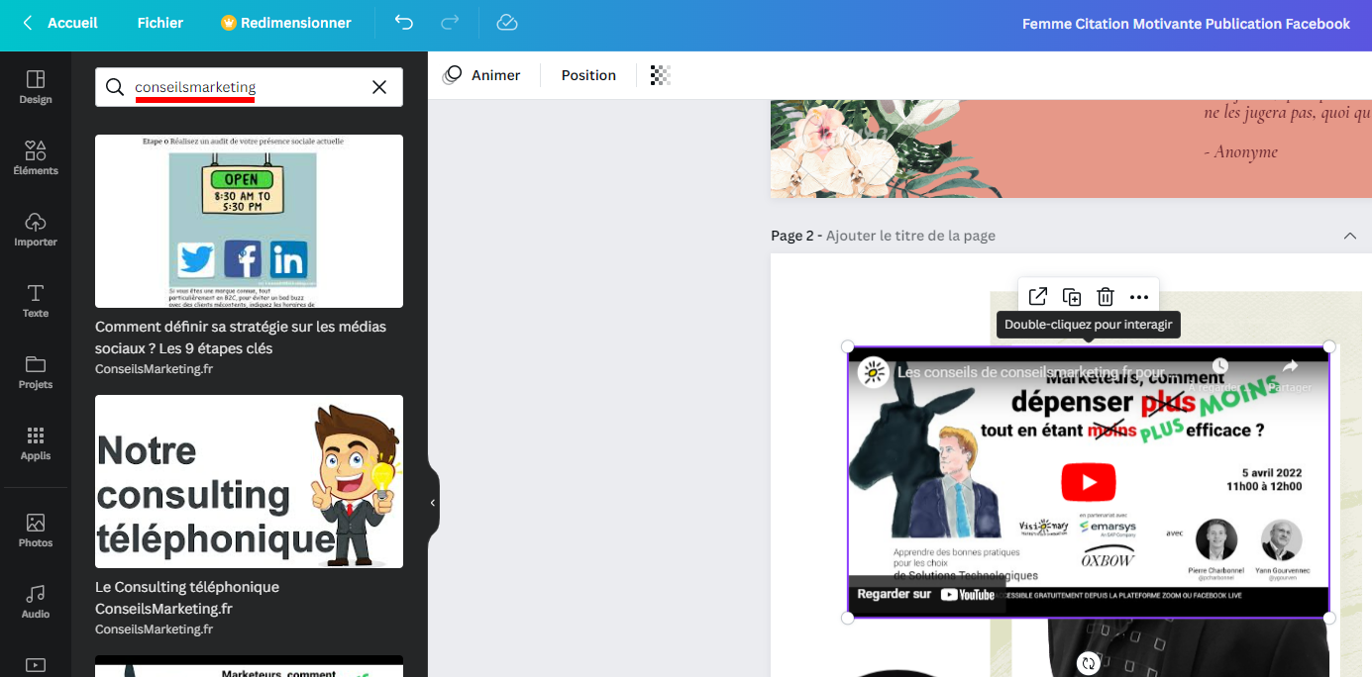Image resolution: width=1372 pixels, height=677 pixels.
Task: Undo the last action
Action: point(403,23)
